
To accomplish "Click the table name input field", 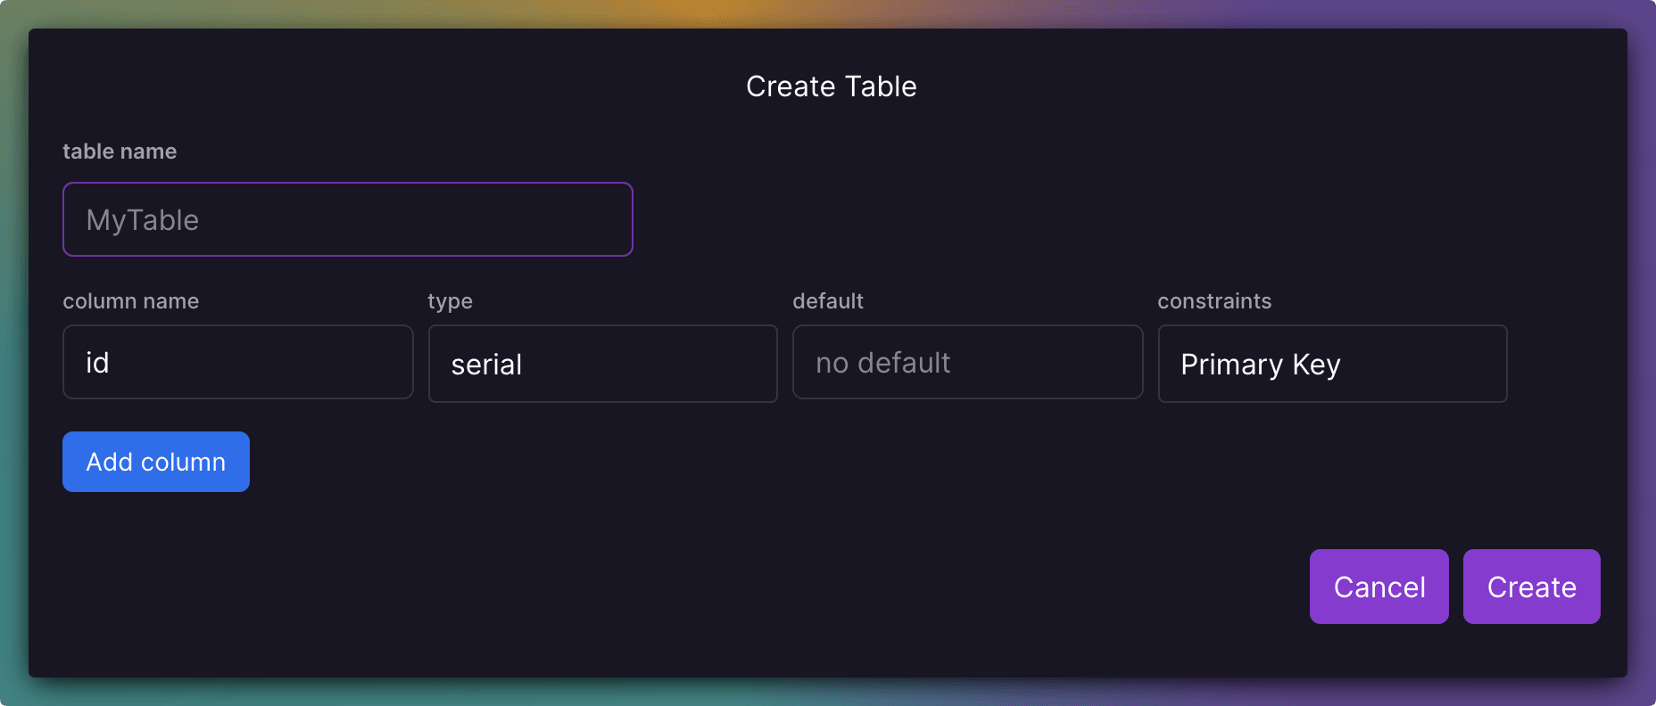I will click(348, 219).
